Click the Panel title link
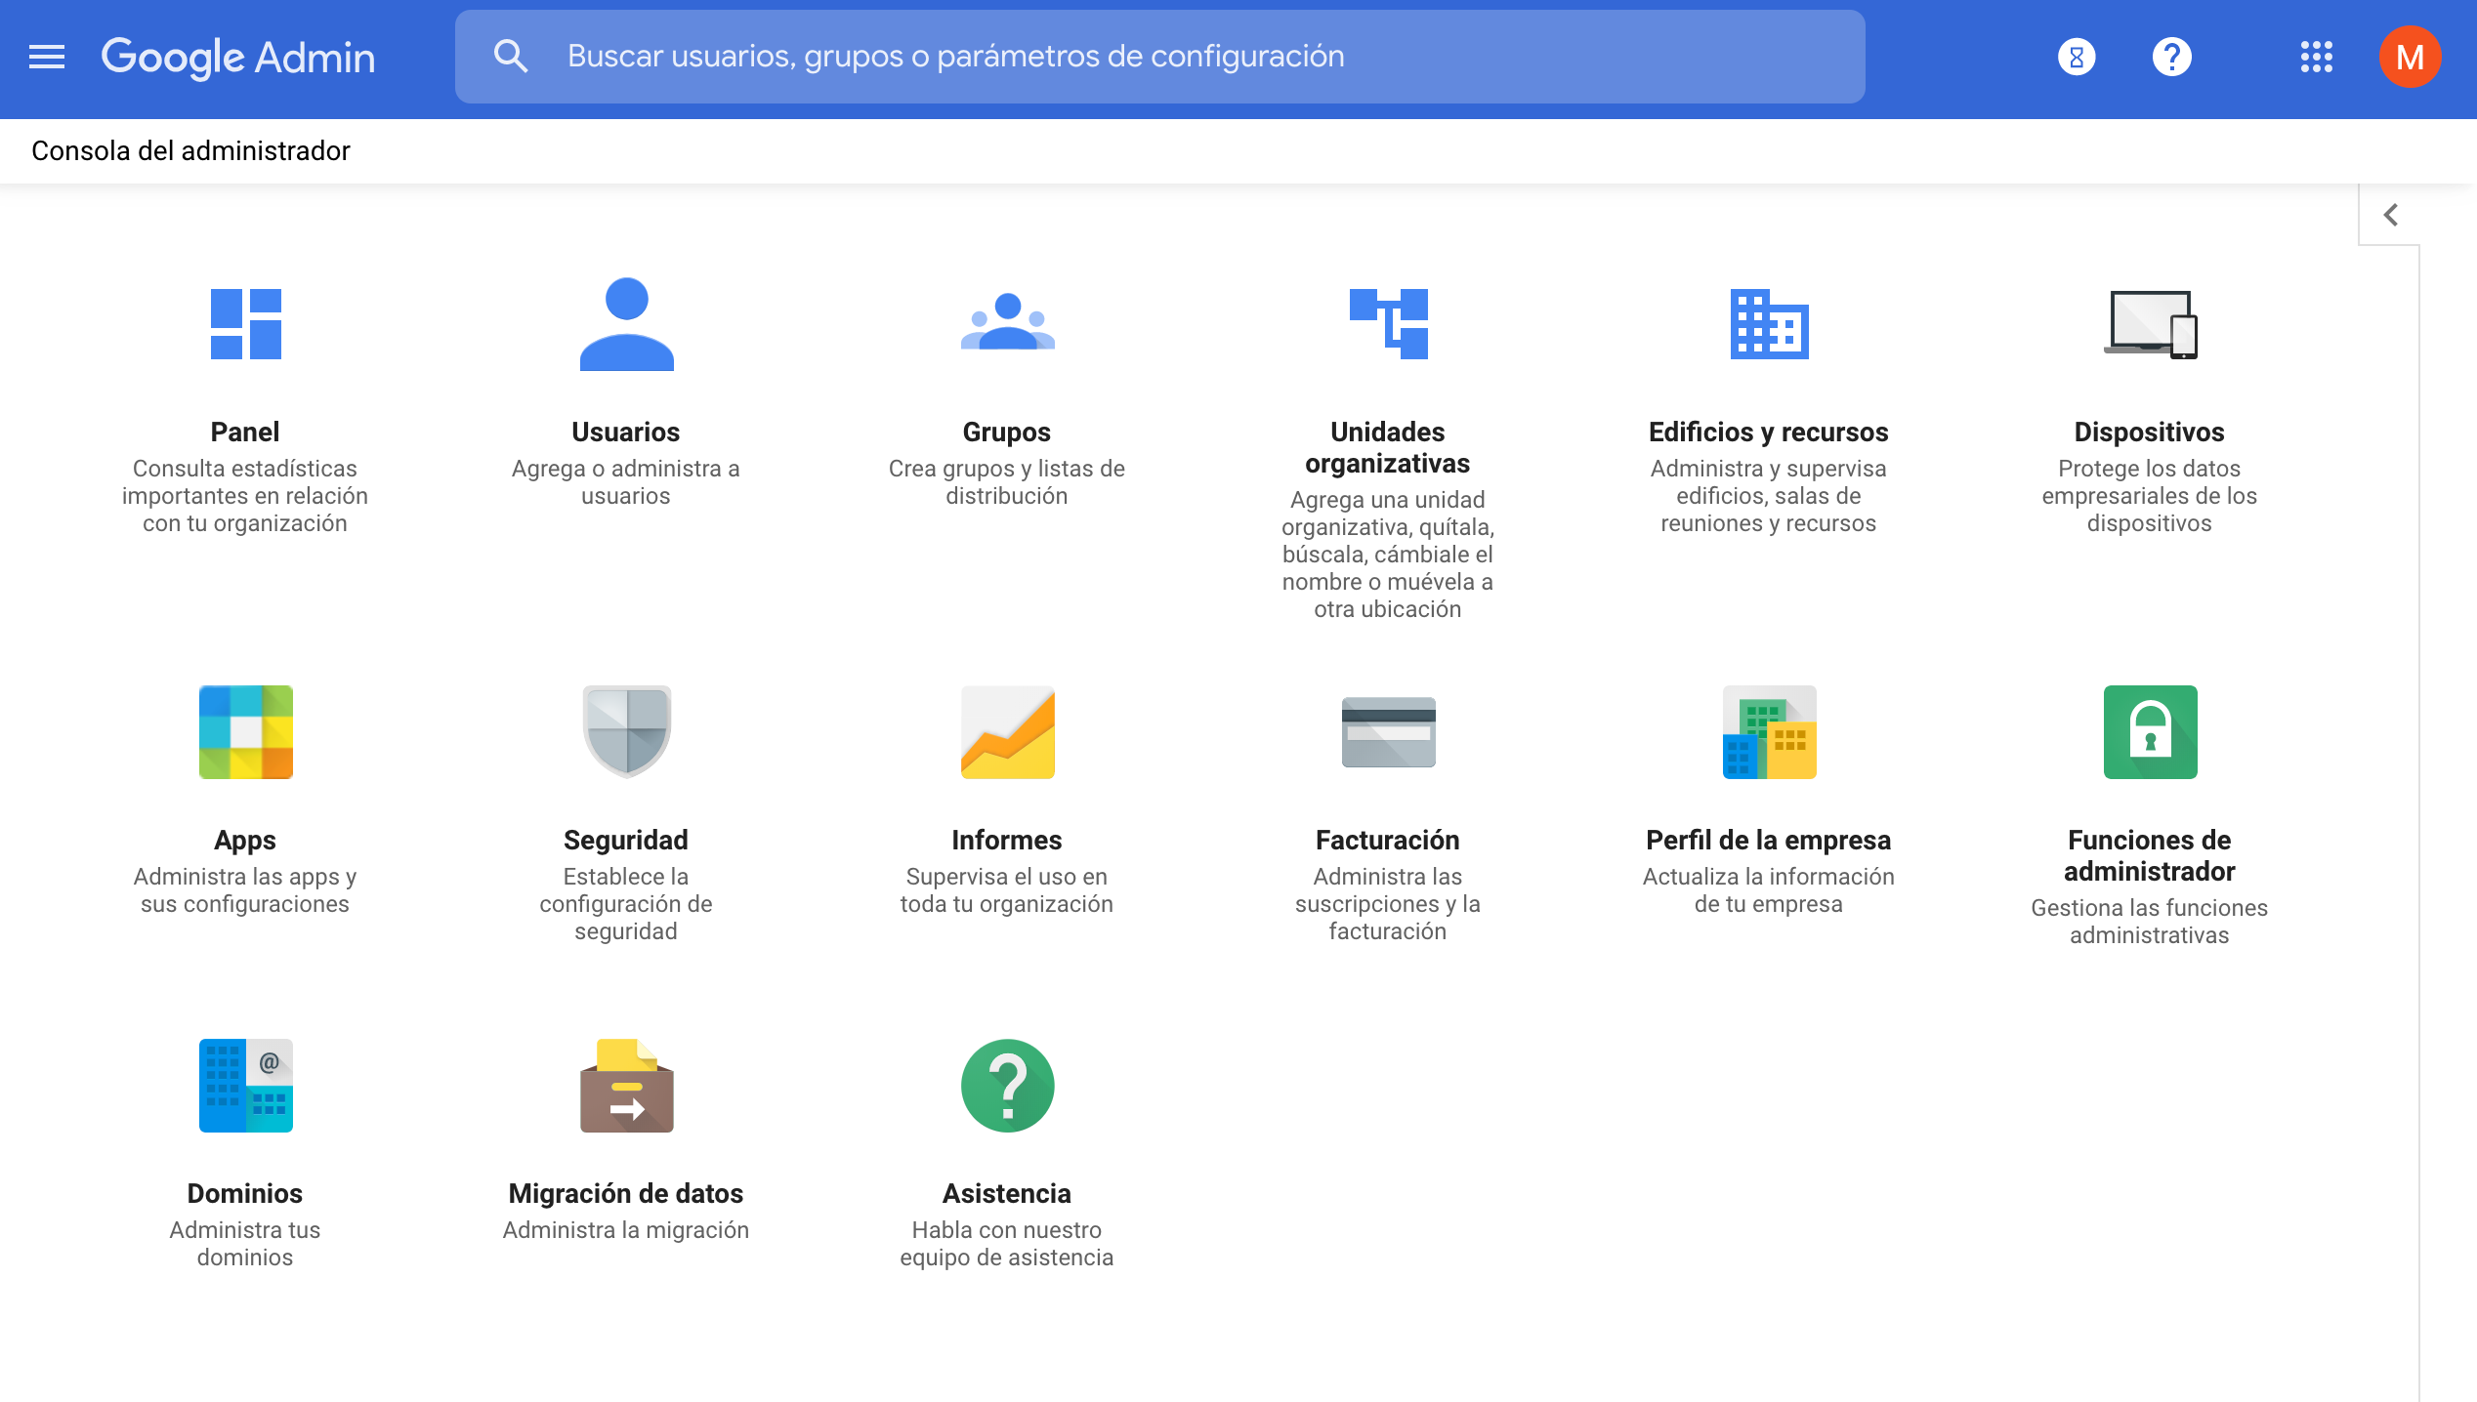Viewport: 2477px width, 1402px height. pos(245,432)
